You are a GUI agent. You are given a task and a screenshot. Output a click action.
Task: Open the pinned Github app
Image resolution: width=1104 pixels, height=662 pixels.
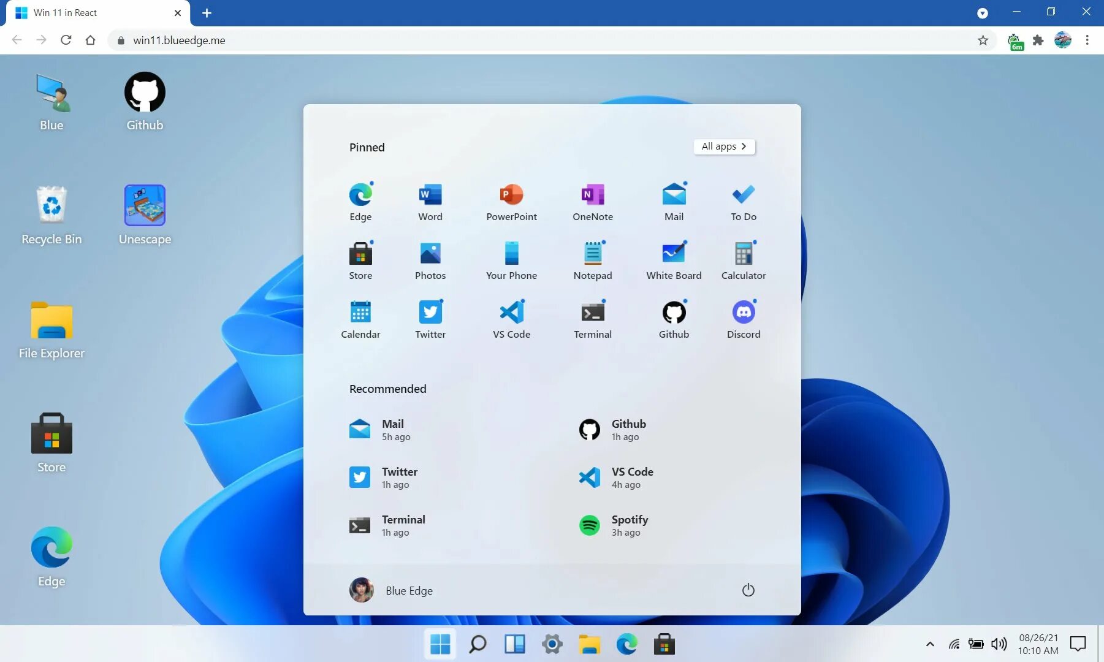point(674,320)
